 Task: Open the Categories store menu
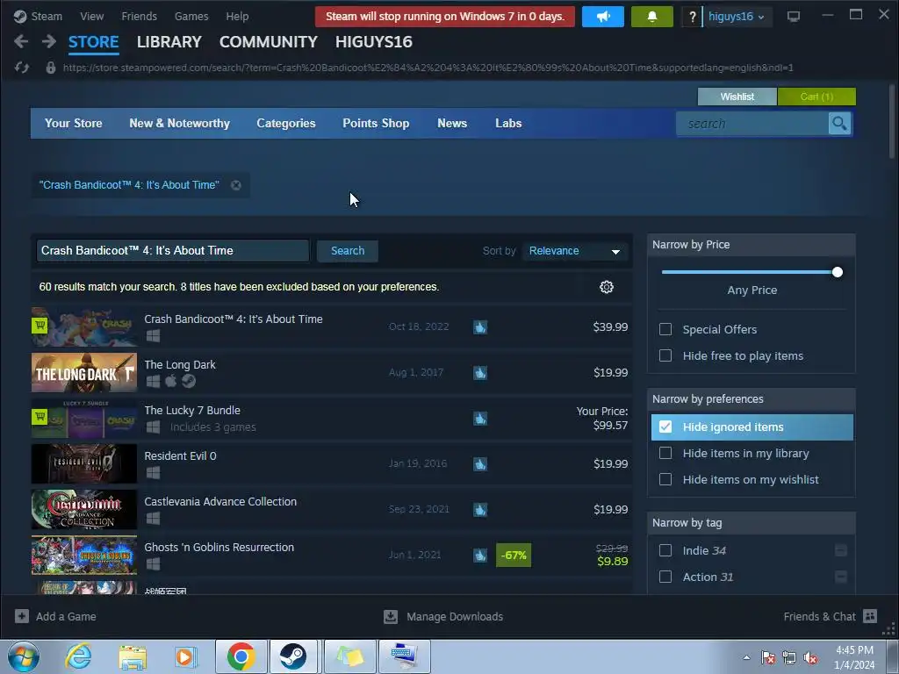click(x=286, y=123)
